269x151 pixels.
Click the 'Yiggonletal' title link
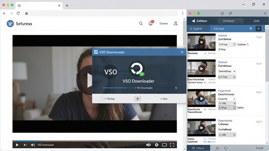click(224, 91)
